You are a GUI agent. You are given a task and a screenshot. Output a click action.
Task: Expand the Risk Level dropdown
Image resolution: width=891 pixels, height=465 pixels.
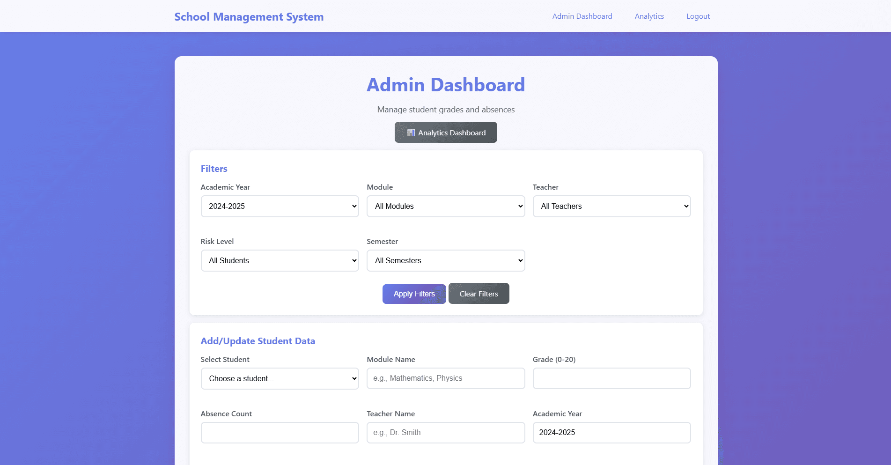(x=280, y=261)
